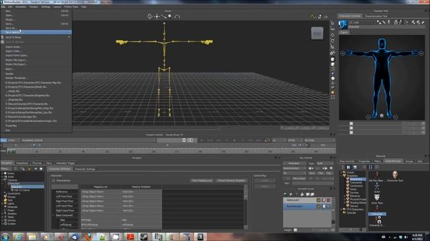Click the Clear Mapping List button

(202, 181)
